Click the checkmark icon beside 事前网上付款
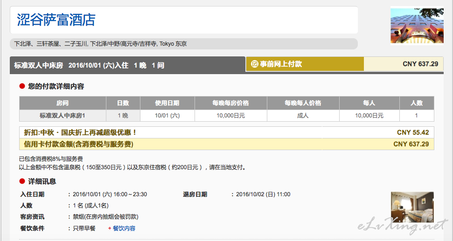Image resolution: width=453 pixels, height=241 pixels. click(x=255, y=64)
